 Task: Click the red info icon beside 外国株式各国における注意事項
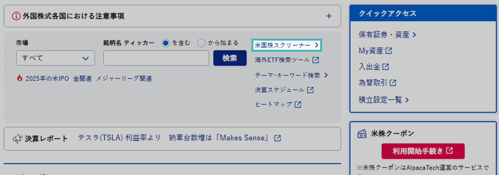coord(16,16)
